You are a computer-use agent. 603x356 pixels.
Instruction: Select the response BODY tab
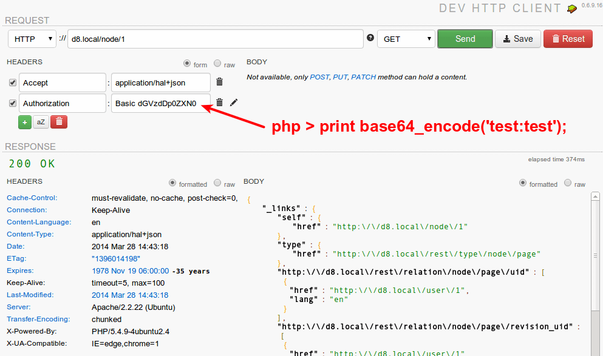pos(253,181)
